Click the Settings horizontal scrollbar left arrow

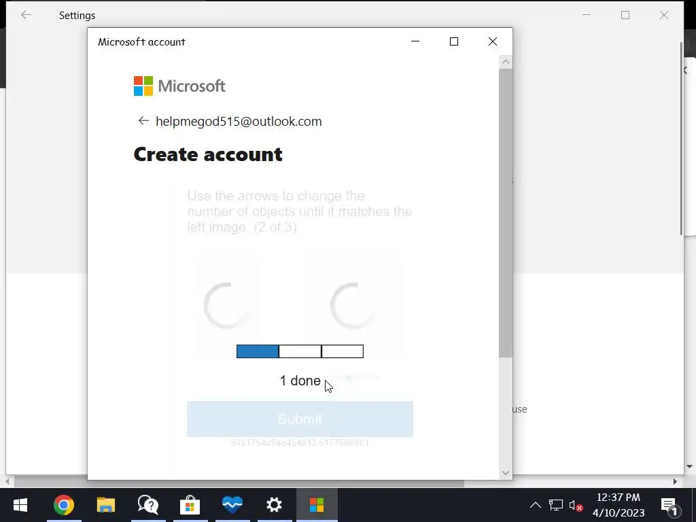[7, 482]
